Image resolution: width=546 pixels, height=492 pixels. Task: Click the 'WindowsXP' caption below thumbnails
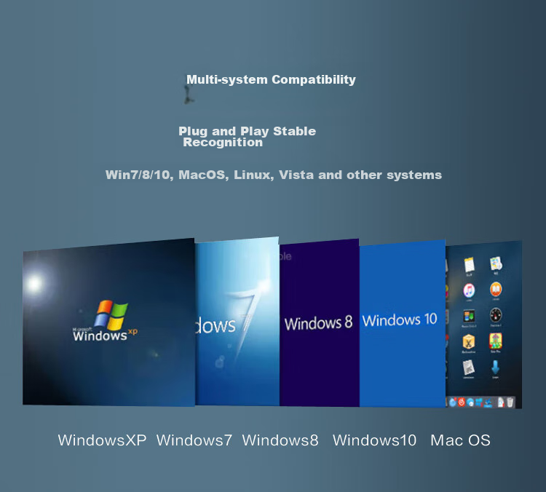click(103, 440)
